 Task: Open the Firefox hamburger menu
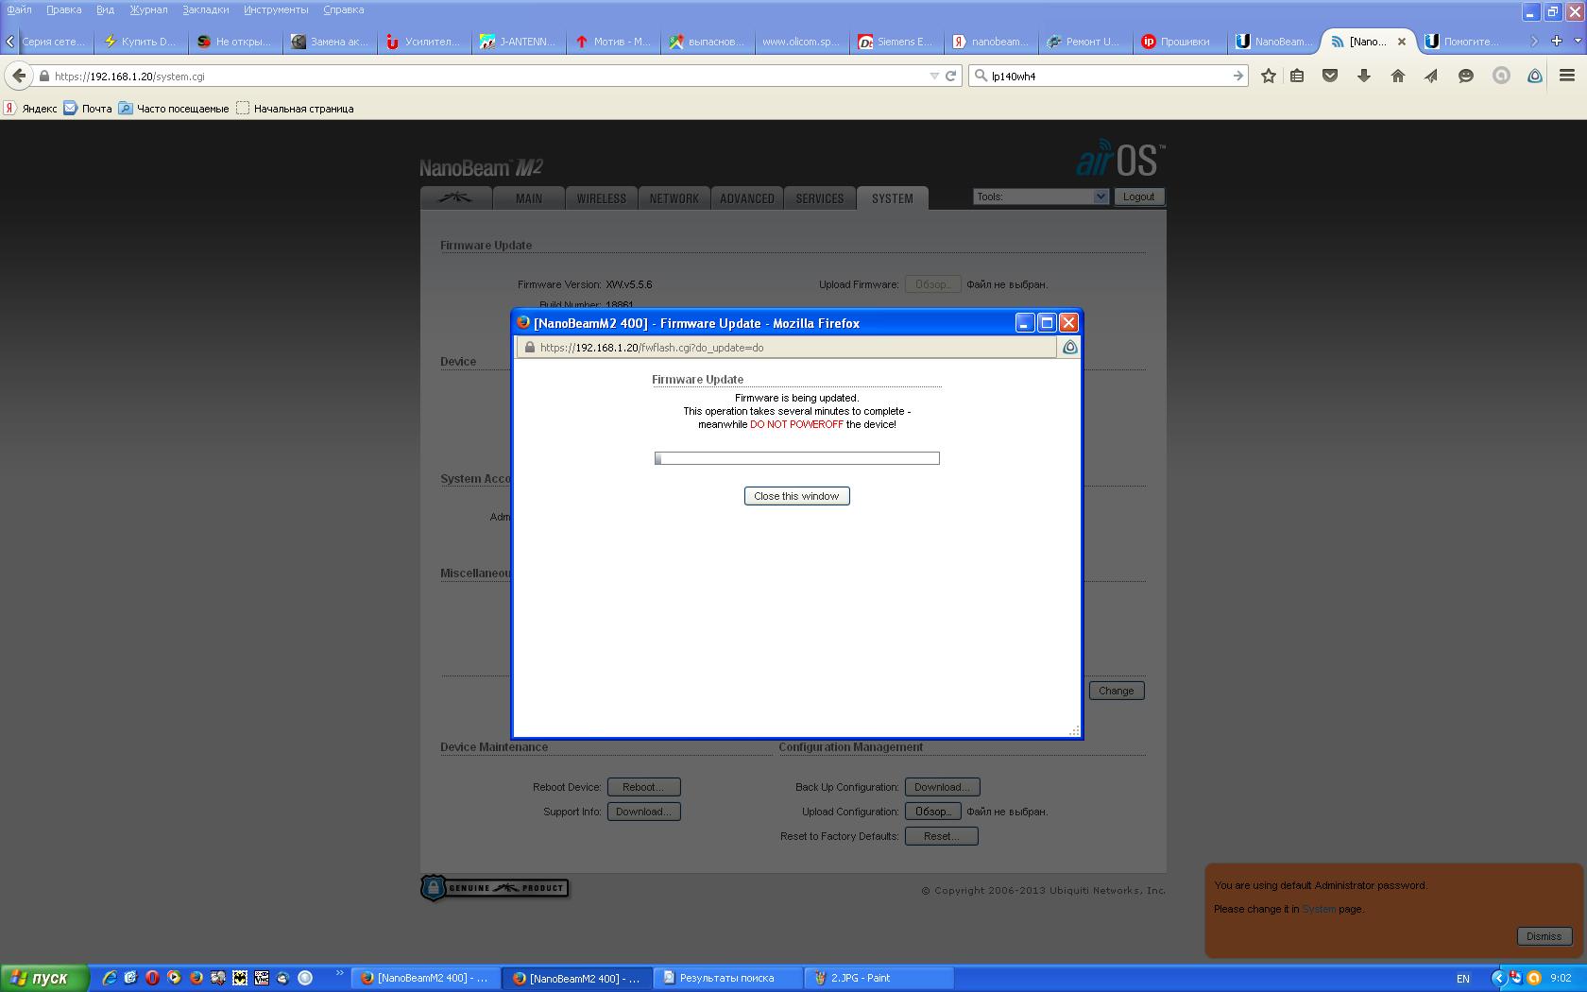click(1567, 76)
